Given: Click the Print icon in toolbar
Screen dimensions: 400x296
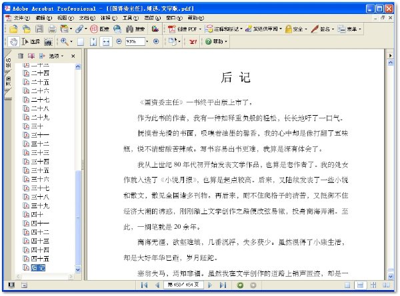Looking at the screenshot, I should 52,29.
